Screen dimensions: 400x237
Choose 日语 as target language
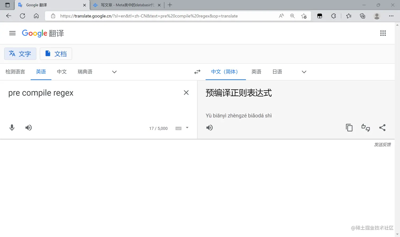(x=277, y=72)
